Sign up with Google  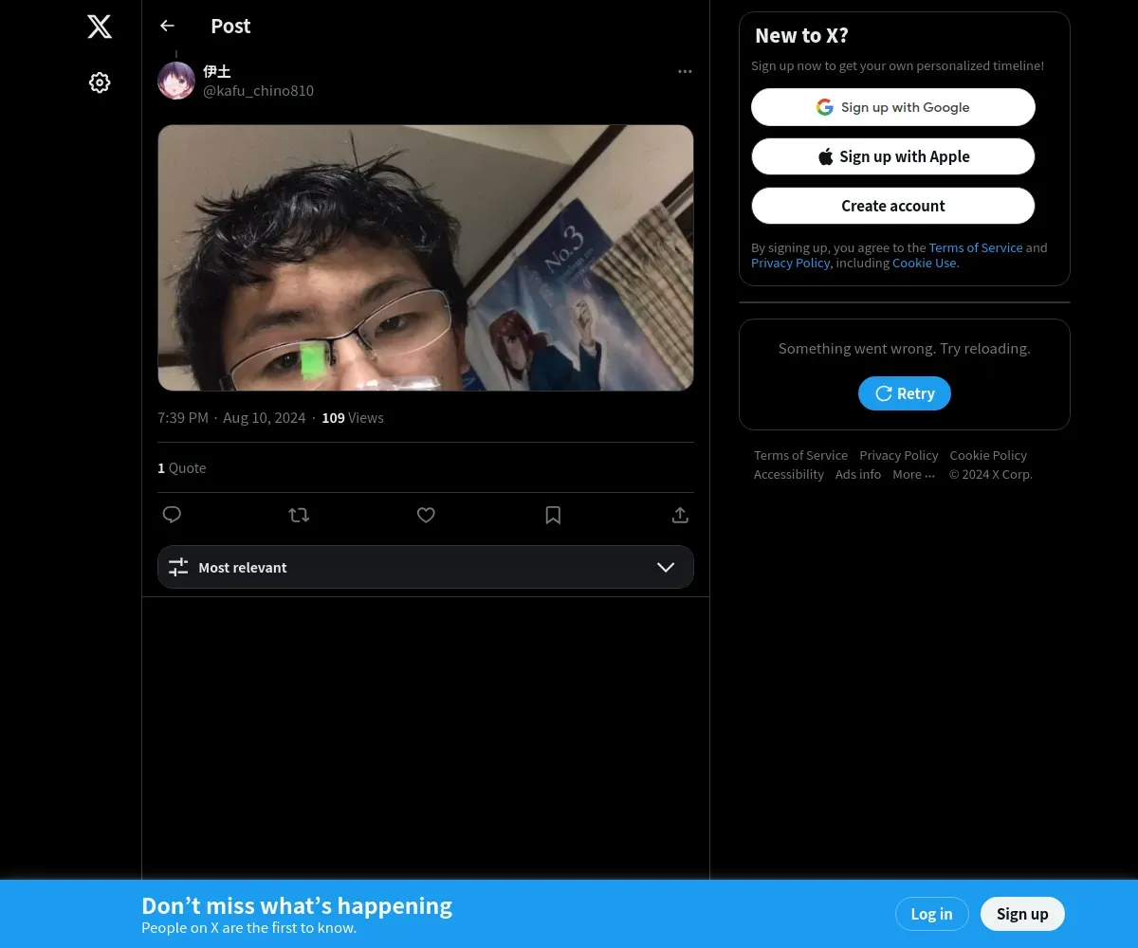[893, 107]
